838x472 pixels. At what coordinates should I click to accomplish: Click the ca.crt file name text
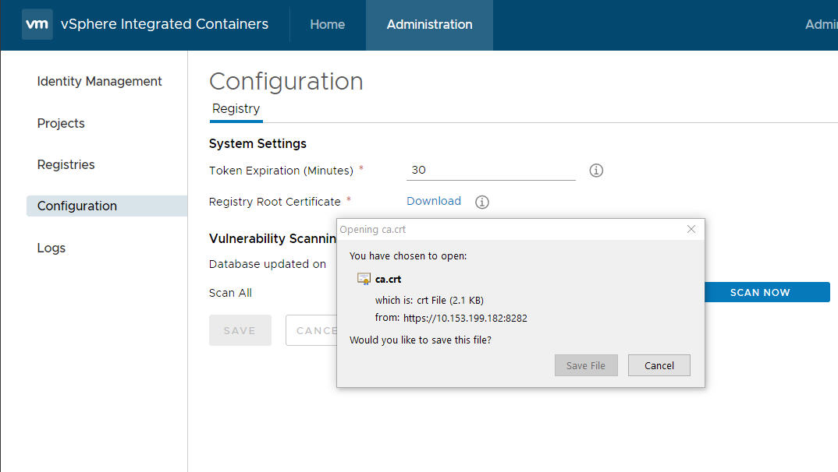[x=388, y=279]
